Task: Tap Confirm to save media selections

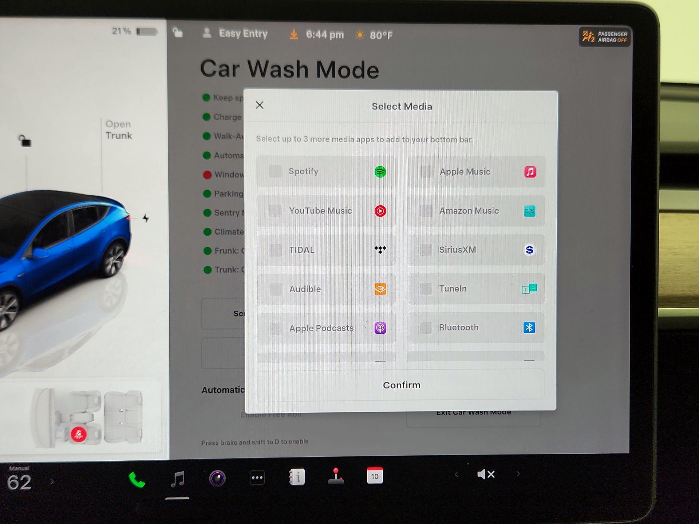Action: tap(401, 385)
